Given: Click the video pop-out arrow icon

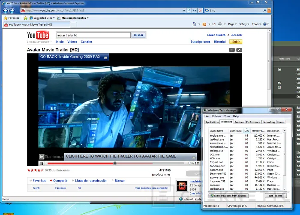Looking at the screenshot, I should (x=239, y=50).
